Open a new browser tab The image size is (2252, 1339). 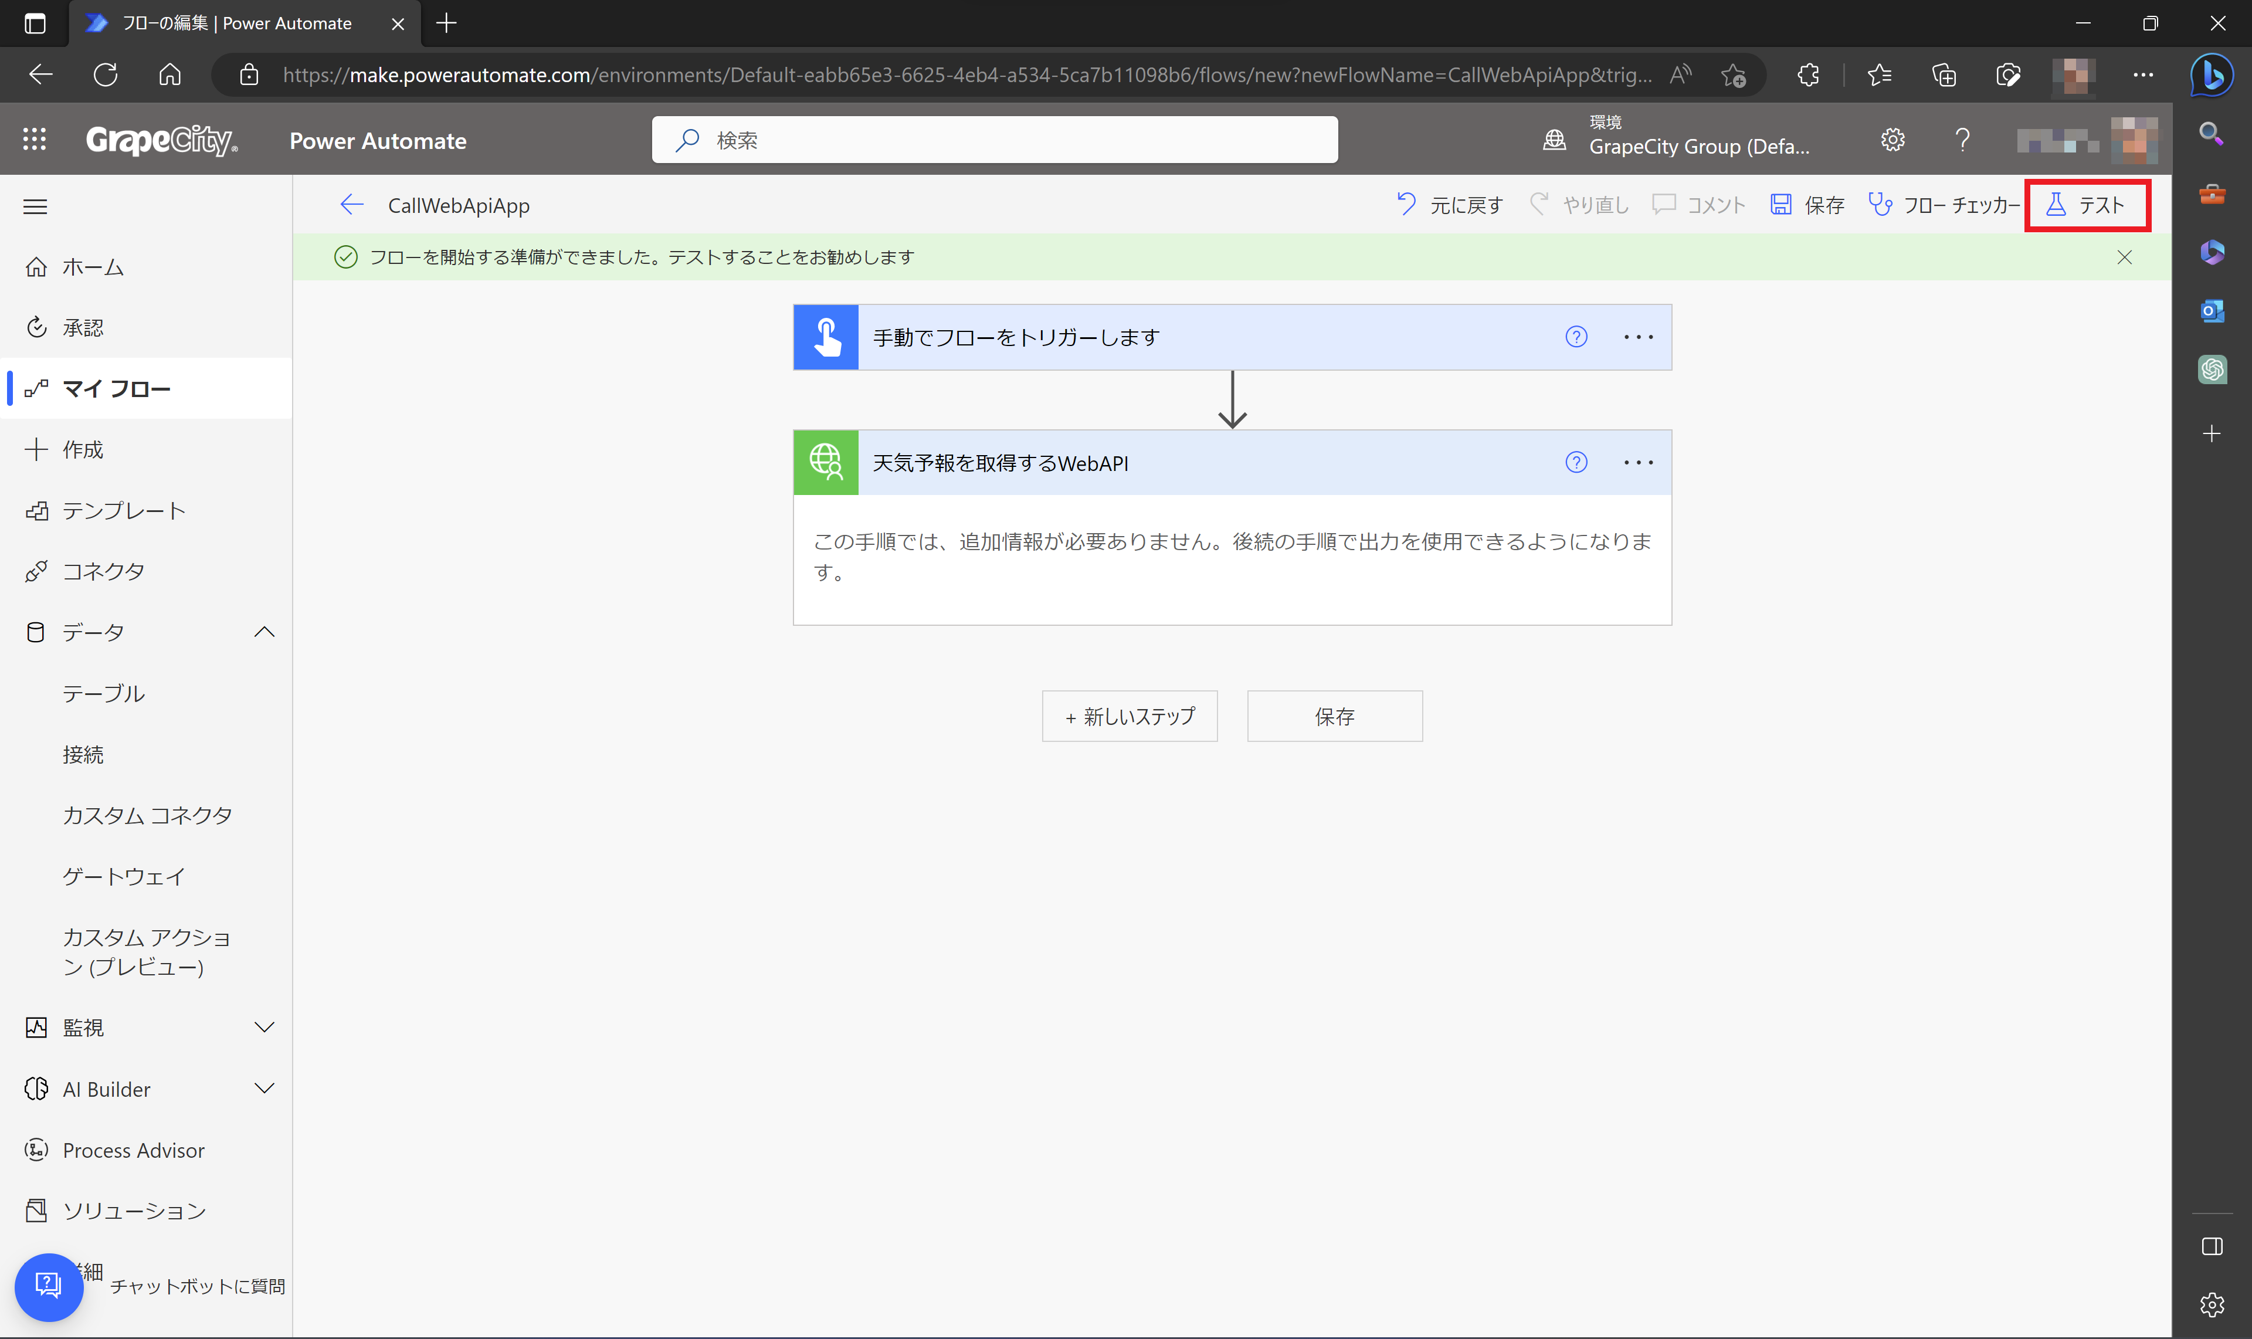tap(447, 23)
